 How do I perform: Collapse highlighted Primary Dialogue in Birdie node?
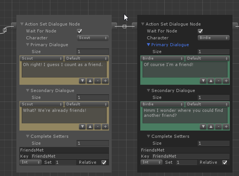[148, 45]
